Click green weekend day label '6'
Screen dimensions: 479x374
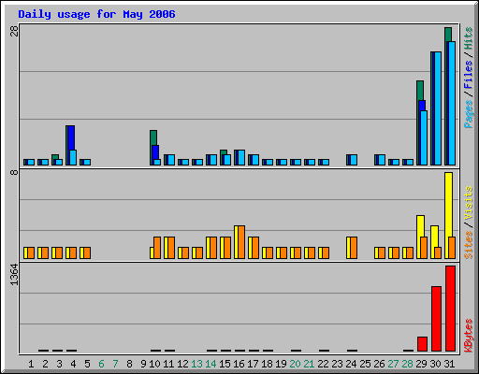point(101,364)
